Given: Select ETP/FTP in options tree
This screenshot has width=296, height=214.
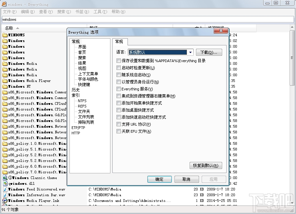Looking at the screenshot, I should pyautogui.click(x=78, y=128).
